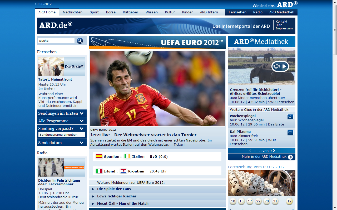Click the search magnifier button
337x210 pixels.
pos(80,41)
